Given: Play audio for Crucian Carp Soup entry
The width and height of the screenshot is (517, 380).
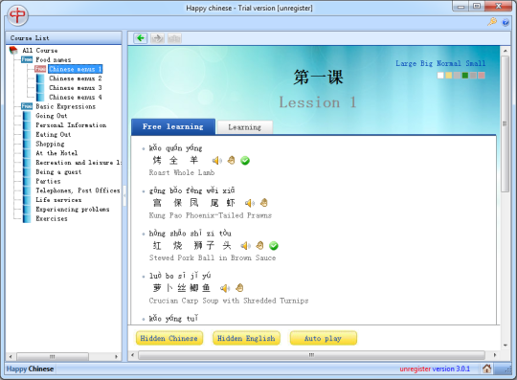Looking at the screenshot, I should click(225, 288).
